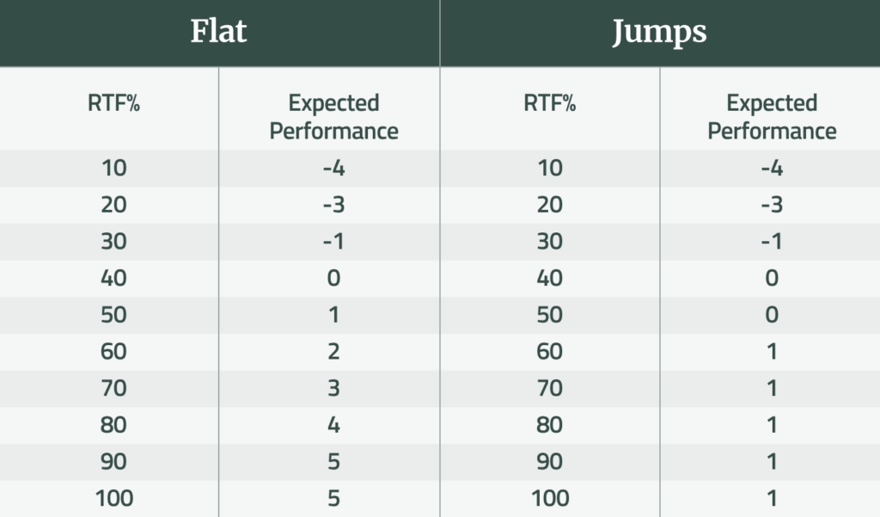Click Flat expected performance value 2
880x517 pixels.
pyautogui.click(x=333, y=351)
